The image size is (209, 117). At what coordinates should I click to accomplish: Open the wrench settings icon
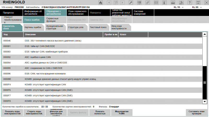(x=131, y=3)
